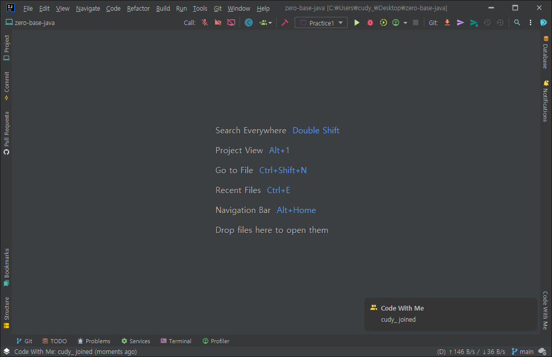Open the Profiler tool window

(216, 341)
